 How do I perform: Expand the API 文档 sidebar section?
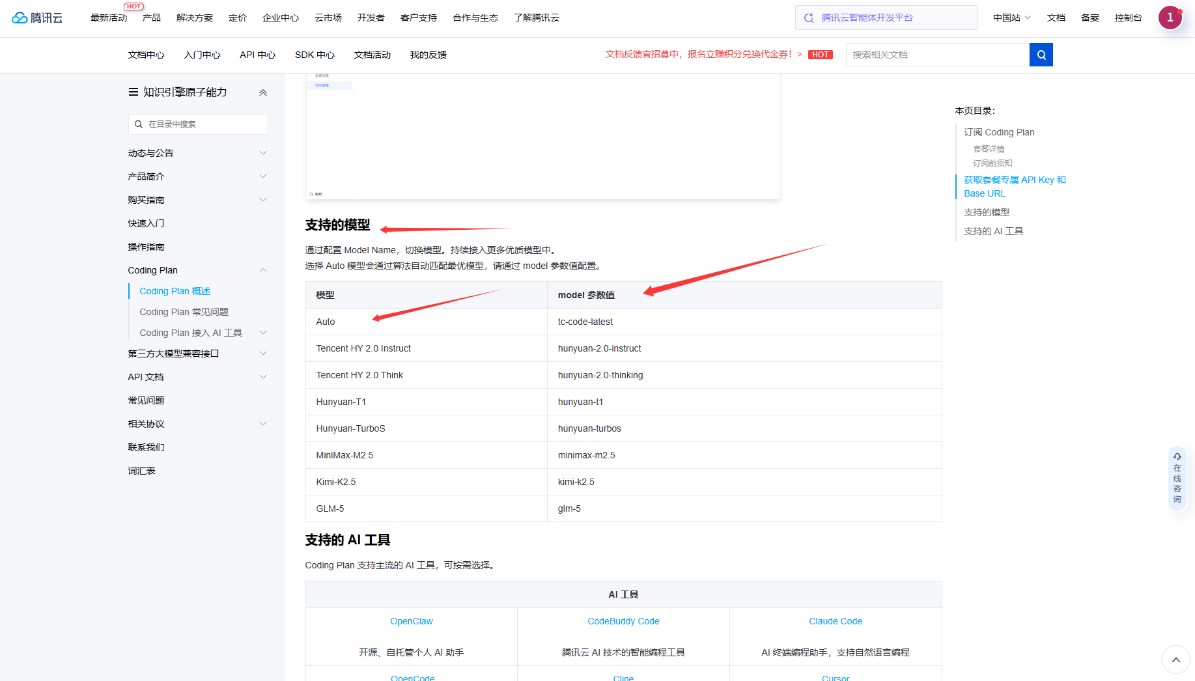pos(263,377)
